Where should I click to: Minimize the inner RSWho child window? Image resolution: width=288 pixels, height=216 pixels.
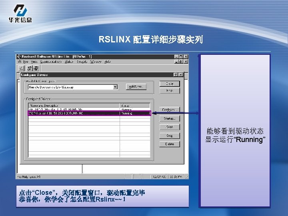coord(176,62)
